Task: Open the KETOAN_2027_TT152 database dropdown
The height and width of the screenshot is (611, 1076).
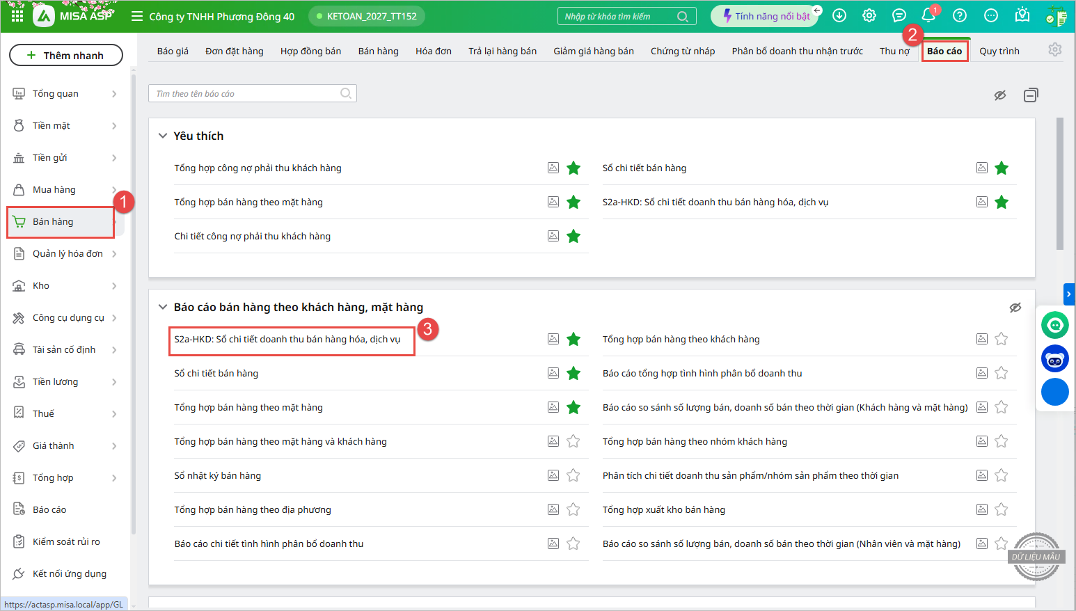Action: [366, 16]
